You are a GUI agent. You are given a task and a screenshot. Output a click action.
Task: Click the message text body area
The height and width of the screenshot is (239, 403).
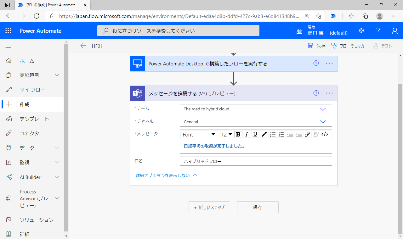(x=256, y=146)
